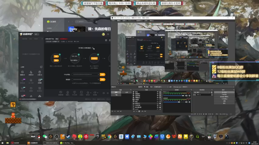Adjust the transition duration stepper arrows
This screenshot has height=145, width=259.
212,95
